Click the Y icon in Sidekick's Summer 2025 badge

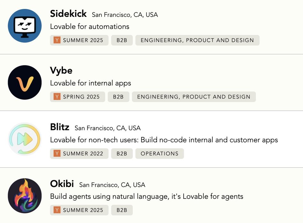(x=57, y=40)
